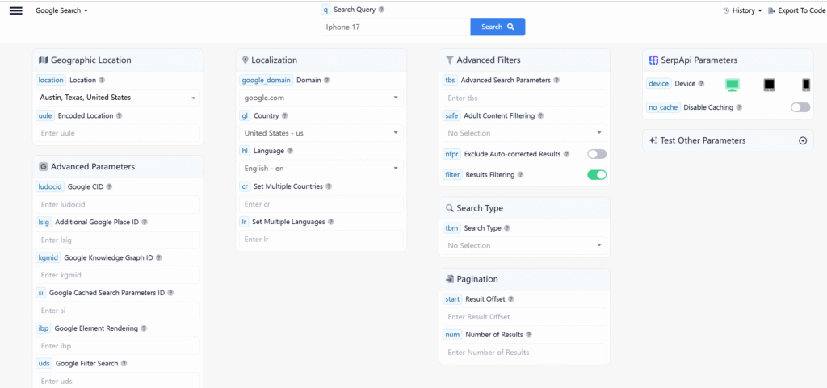This screenshot has height=388, width=827.
Task: Expand the Test Other Parameters section
Action: click(x=802, y=140)
